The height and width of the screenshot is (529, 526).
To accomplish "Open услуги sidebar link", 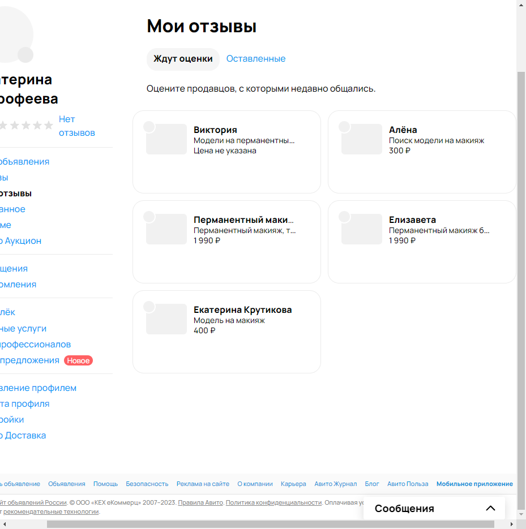I will click(x=23, y=329).
